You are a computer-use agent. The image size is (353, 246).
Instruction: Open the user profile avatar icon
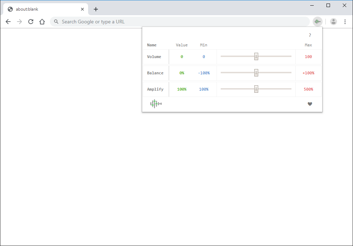(x=334, y=22)
